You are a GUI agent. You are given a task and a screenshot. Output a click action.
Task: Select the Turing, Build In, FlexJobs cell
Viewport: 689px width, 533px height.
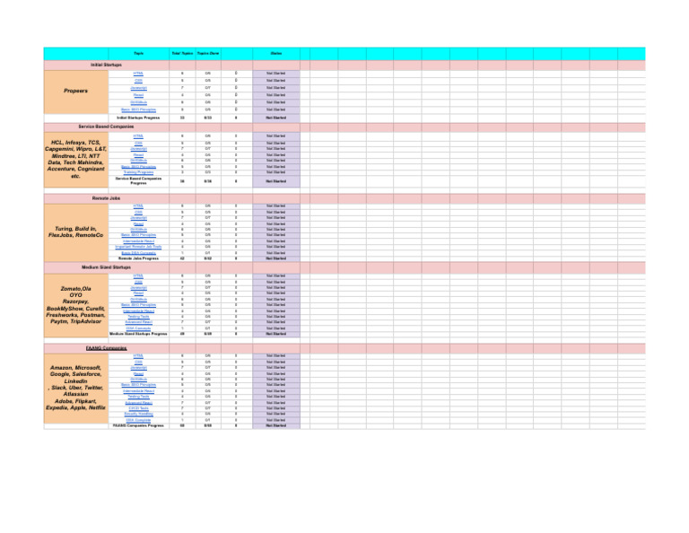76,232
